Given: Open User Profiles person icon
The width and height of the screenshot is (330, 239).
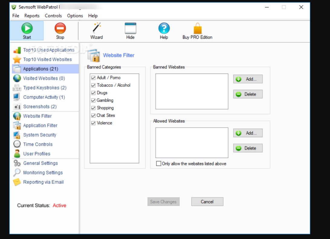Looking at the screenshot, I should [17, 154].
